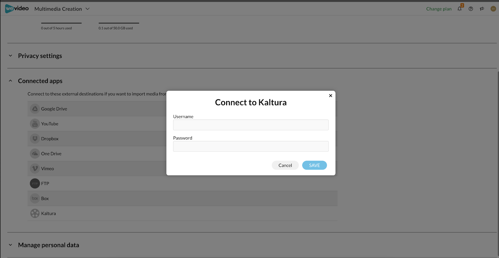Click the announcements megaphone icon
Image resolution: width=499 pixels, height=258 pixels.
482,9
